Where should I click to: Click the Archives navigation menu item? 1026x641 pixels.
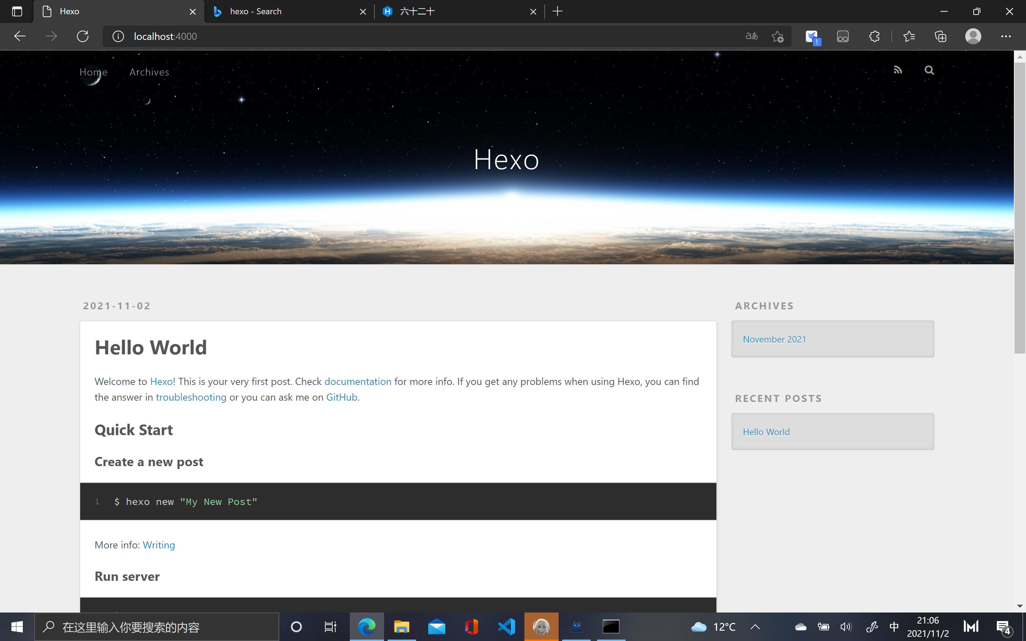149,72
